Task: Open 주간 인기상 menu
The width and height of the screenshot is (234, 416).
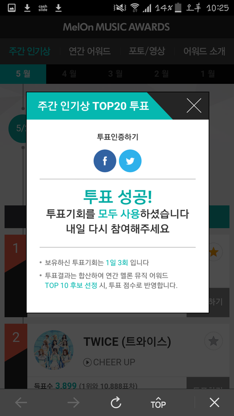Action: coord(29,51)
